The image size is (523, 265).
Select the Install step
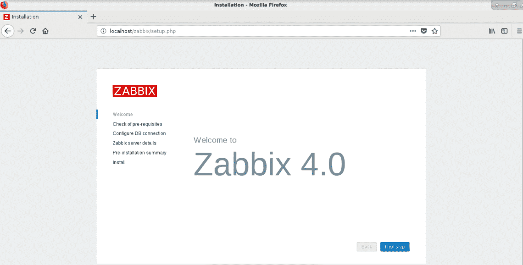click(119, 162)
